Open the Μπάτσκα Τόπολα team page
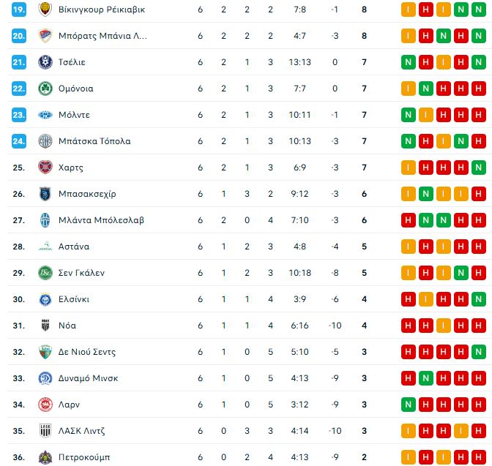The width and height of the screenshot is (492, 466). (x=94, y=141)
